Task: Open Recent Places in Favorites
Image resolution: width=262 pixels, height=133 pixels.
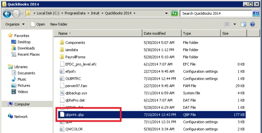Action: click(x=29, y=54)
